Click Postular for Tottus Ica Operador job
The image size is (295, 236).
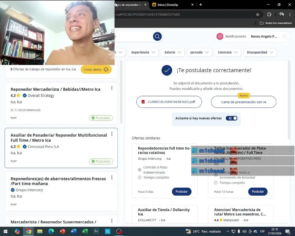pos(258,191)
